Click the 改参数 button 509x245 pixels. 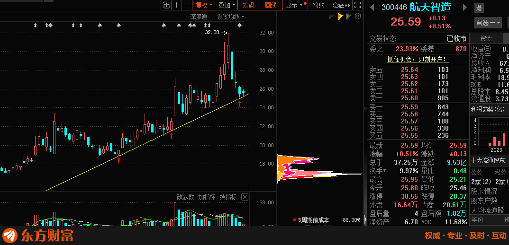(185, 197)
